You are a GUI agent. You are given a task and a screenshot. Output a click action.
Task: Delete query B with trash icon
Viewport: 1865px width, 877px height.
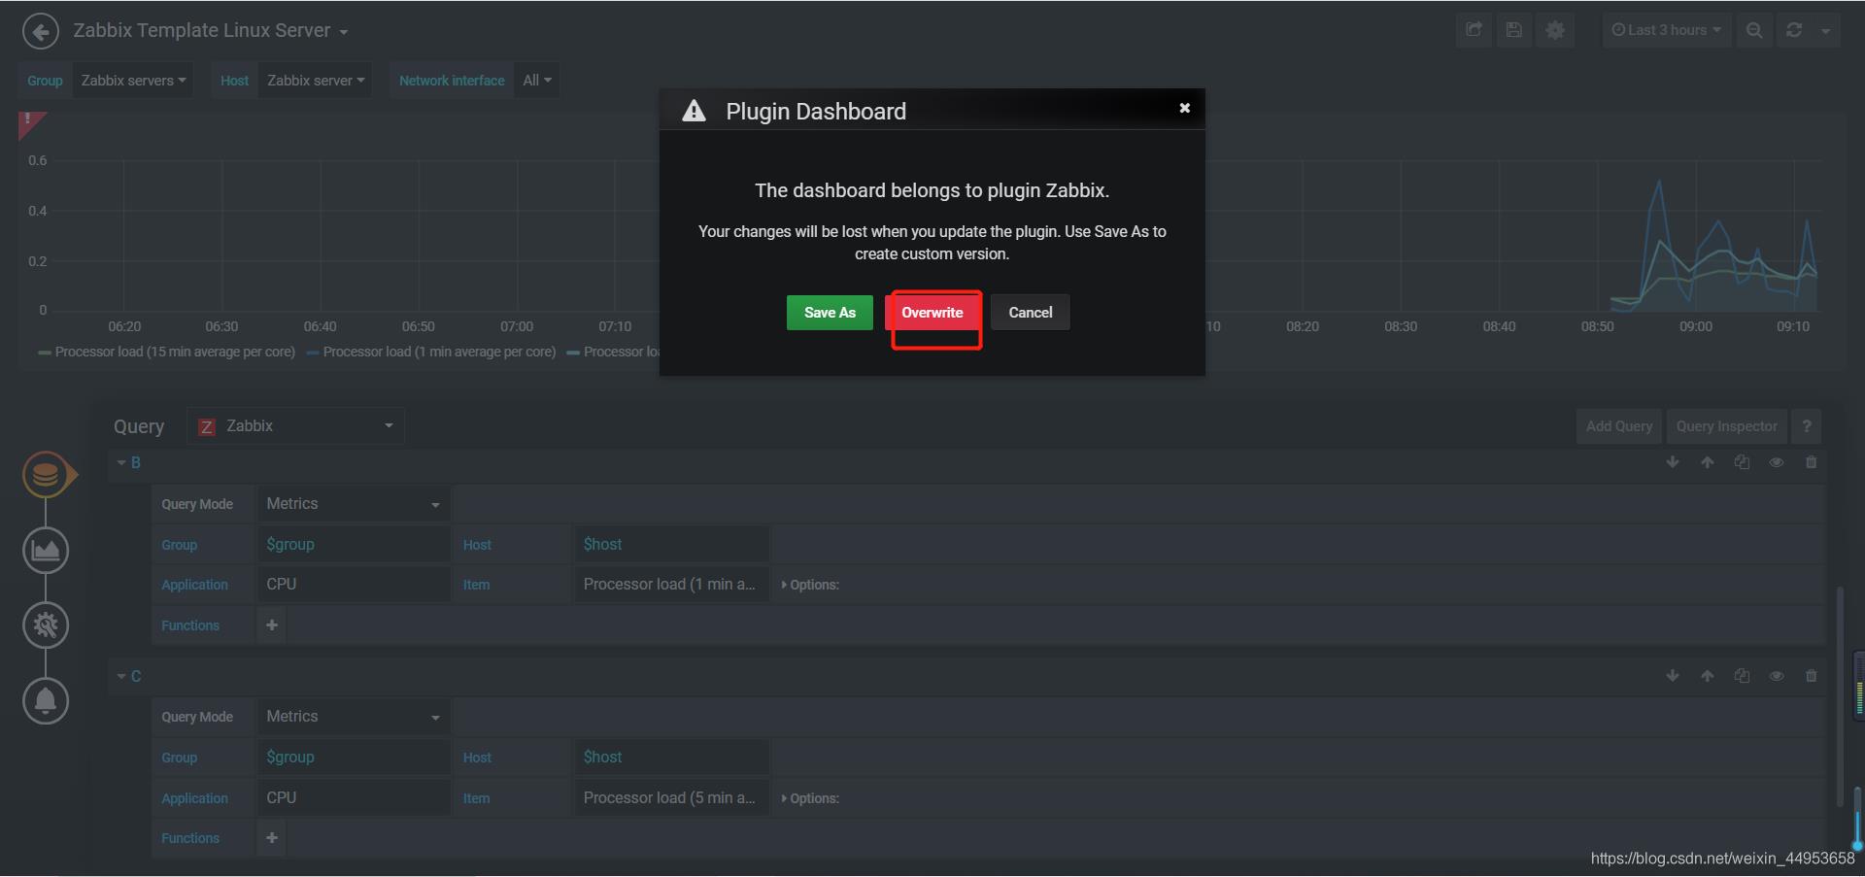pyautogui.click(x=1811, y=462)
